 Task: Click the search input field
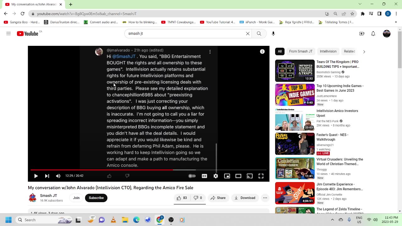click(185, 34)
